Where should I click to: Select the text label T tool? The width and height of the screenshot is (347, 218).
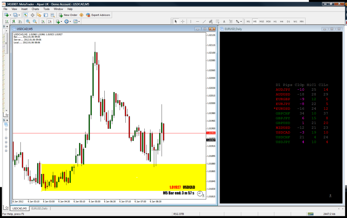pyautogui.click(x=231, y=21)
